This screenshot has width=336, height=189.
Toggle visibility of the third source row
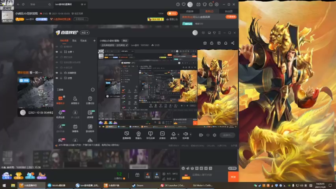(57, 57)
